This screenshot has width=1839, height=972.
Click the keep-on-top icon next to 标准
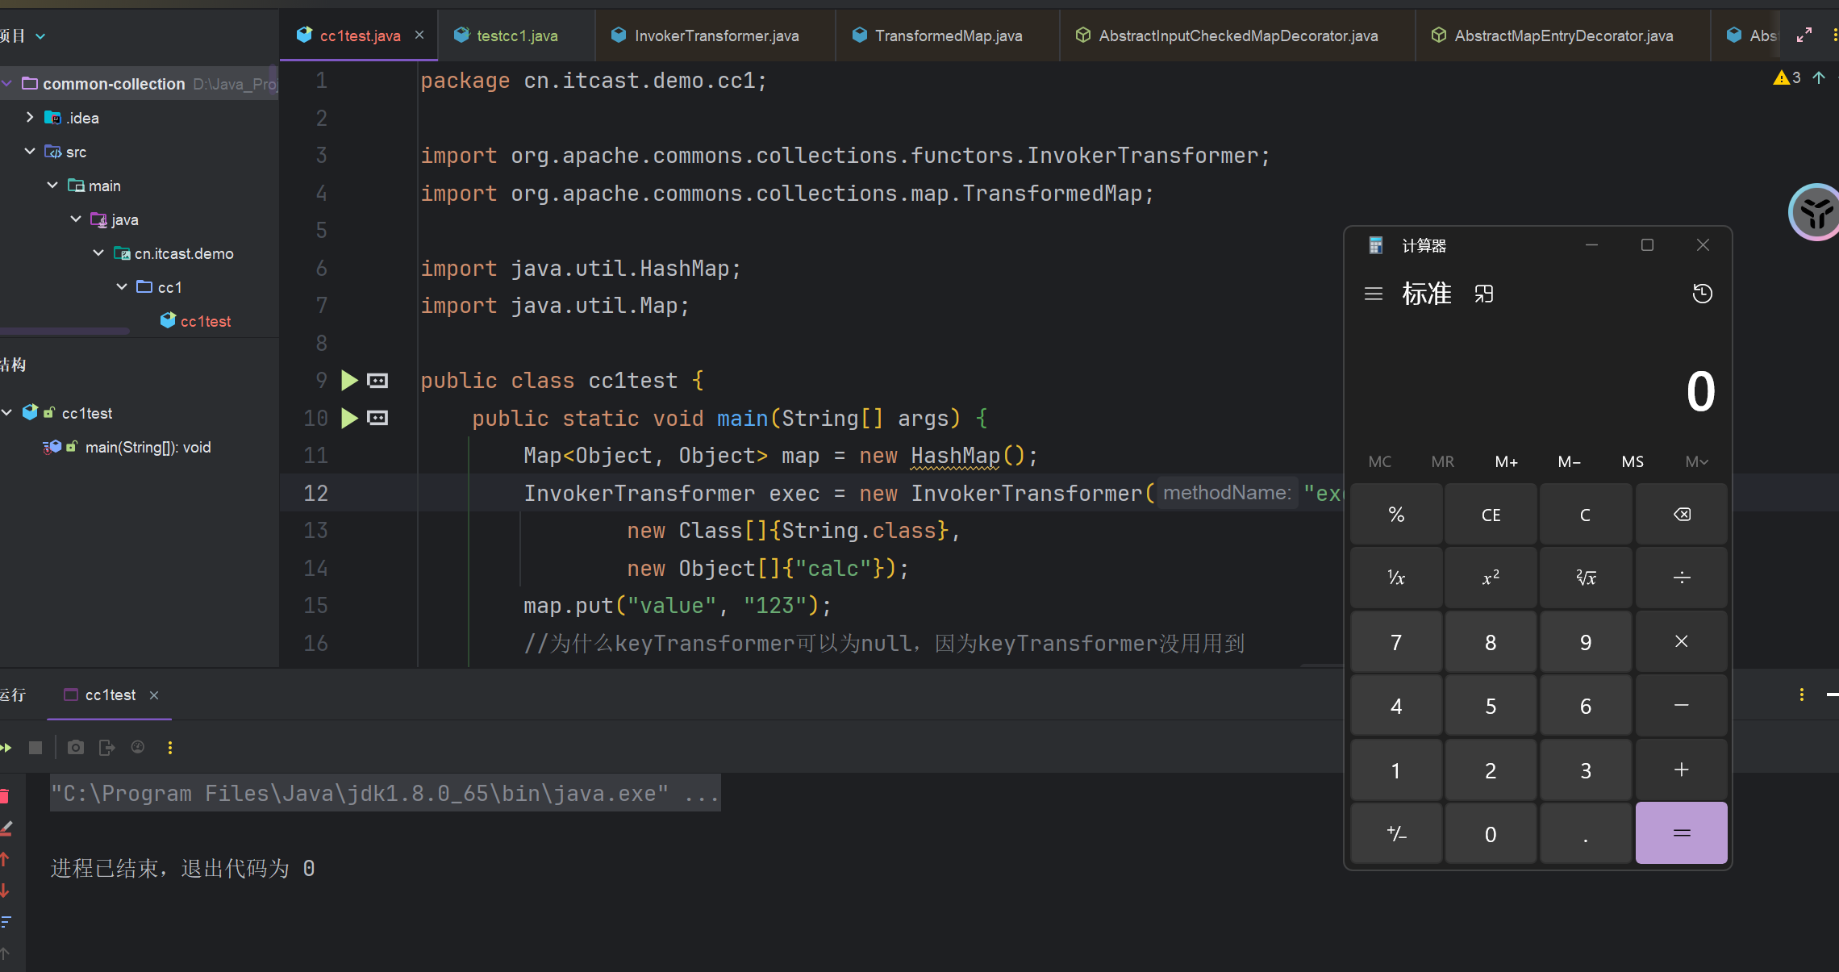[1484, 294]
